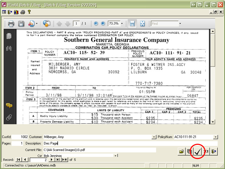Open the zoom percentage dropdown arrow
This screenshot has height=169, width=225.
click(122, 24)
